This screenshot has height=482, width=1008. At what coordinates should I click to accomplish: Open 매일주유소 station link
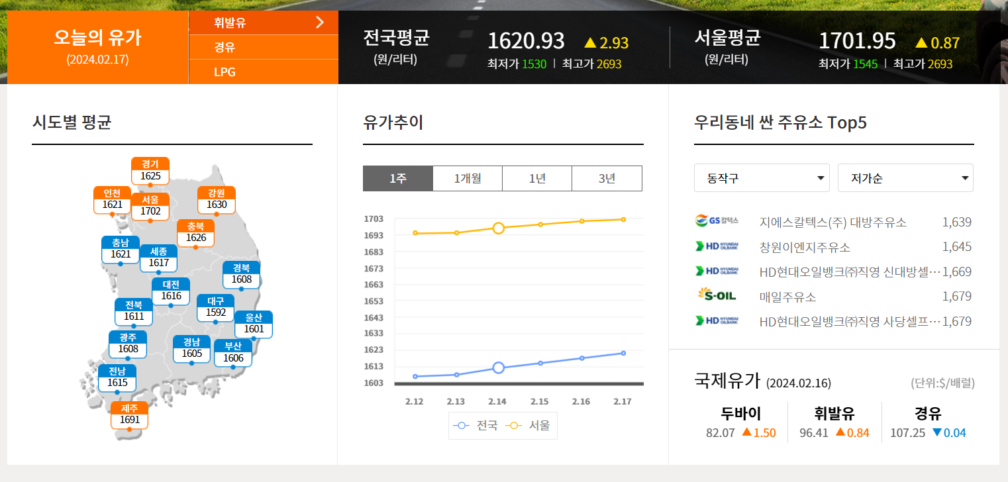[787, 297]
